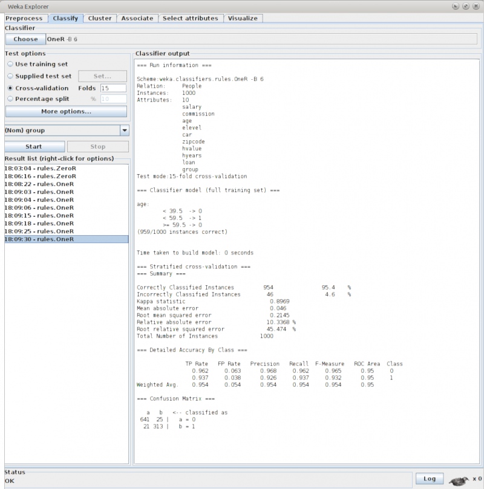Viewport: 484px width, 489px height.
Task: Open More options... dialog
Action: pos(66,112)
